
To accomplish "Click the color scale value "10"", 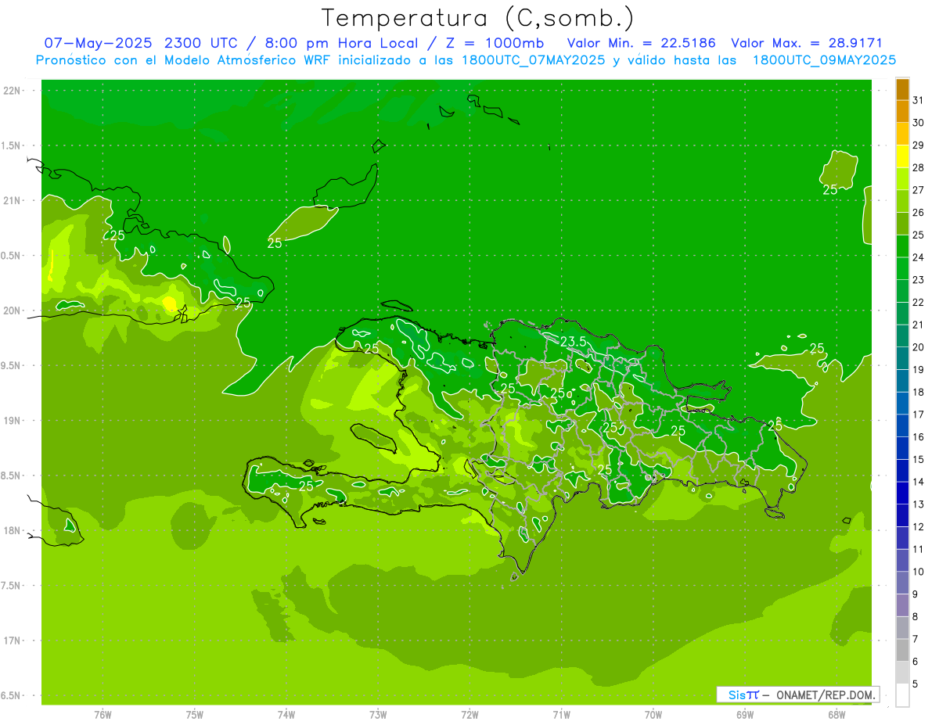I will pos(918,572).
